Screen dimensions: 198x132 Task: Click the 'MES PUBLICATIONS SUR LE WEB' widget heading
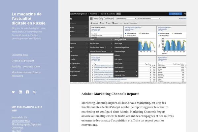click(27, 109)
